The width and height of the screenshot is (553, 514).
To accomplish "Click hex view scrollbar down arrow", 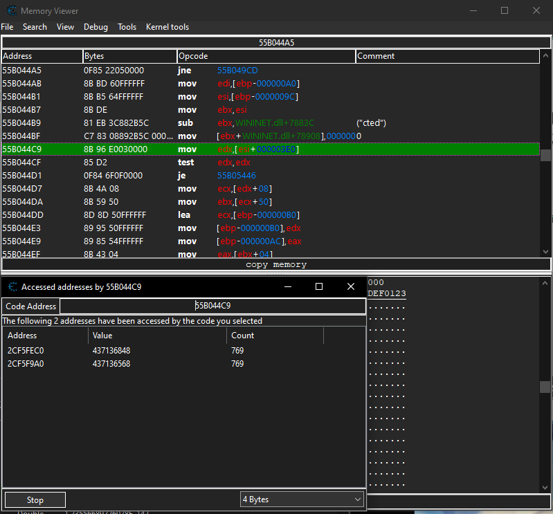I will (545, 488).
